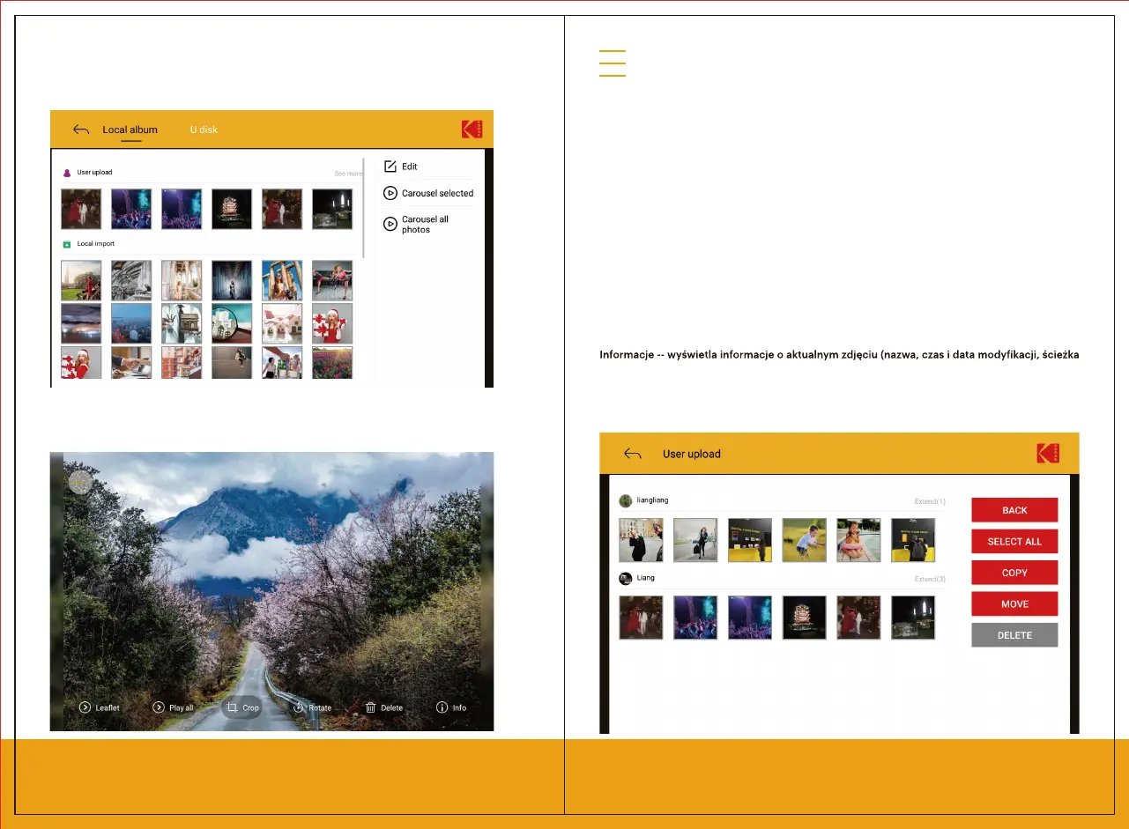
Task: Rotate the photo using the Rotate icon
Action: tap(311, 707)
